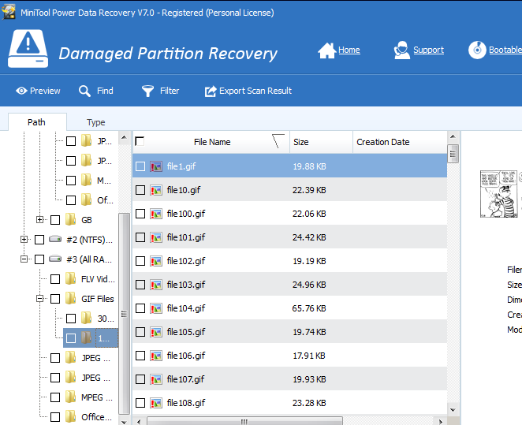Click the Filter funnel icon

[x=147, y=91]
